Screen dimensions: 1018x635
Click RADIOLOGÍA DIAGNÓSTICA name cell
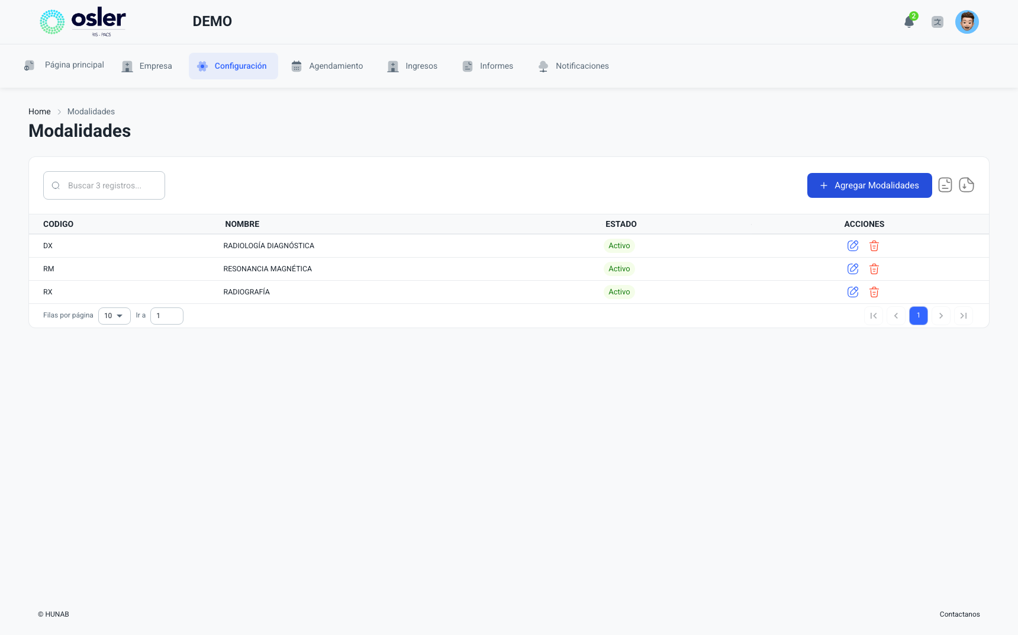tap(269, 246)
